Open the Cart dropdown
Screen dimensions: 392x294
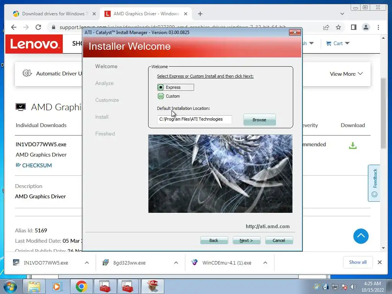point(338,44)
